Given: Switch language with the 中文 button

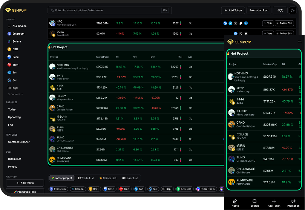Looking at the screenshot, I should tap(280, 10).
